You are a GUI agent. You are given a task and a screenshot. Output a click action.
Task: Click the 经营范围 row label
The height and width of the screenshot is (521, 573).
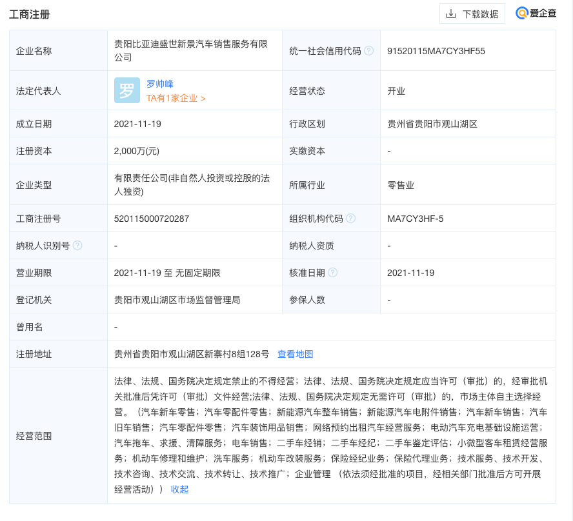point(34,436)
